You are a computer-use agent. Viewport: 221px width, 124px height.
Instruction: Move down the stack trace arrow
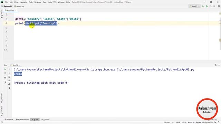click(x=9, y=73)
